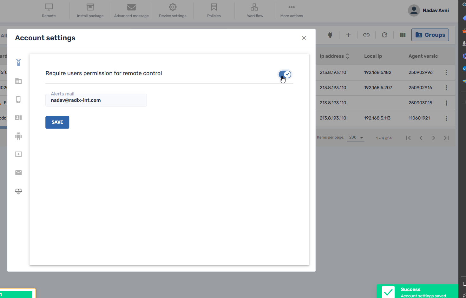Viewport: 466px width, 298px height.
Task: Go to the last page of devices
Action: tap(446, 138)
